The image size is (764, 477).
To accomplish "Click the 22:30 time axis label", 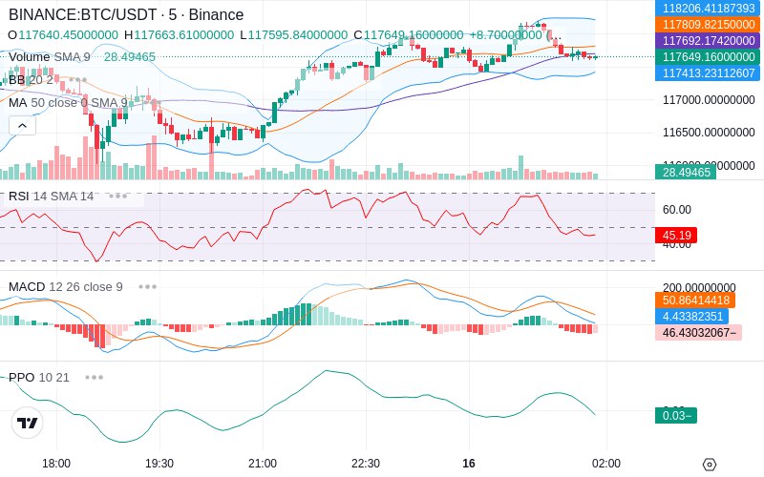I will click(x=366, y=463).
